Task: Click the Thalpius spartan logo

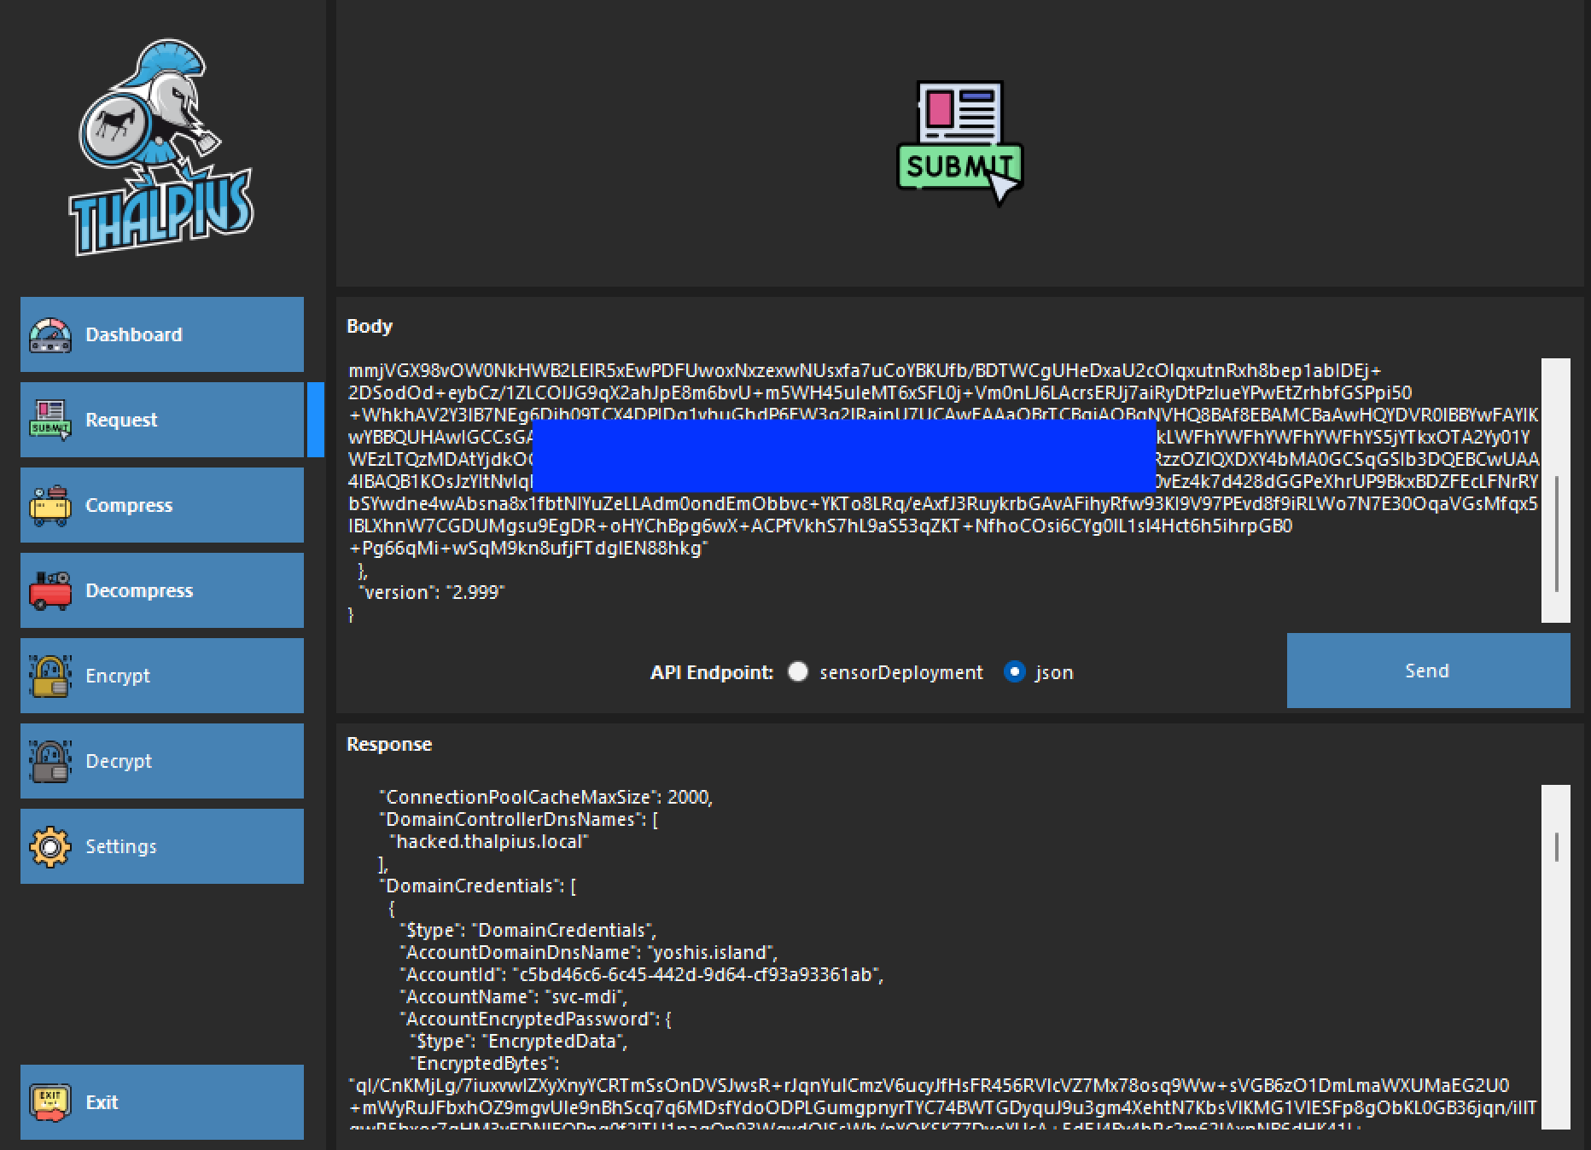Action: [161, 148]
